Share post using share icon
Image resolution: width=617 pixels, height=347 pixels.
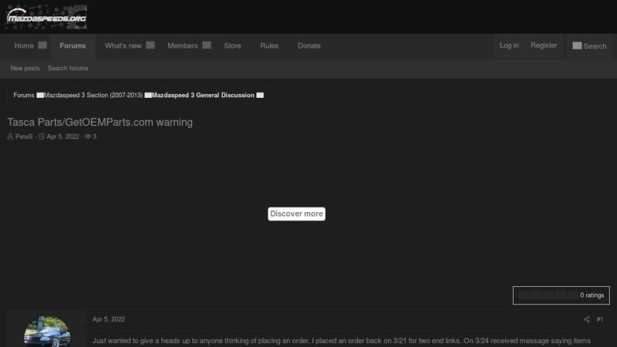[x=587, y=319]
